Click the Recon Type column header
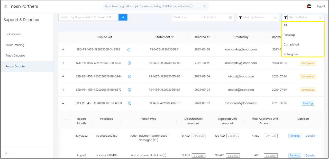 click(149, 119)
